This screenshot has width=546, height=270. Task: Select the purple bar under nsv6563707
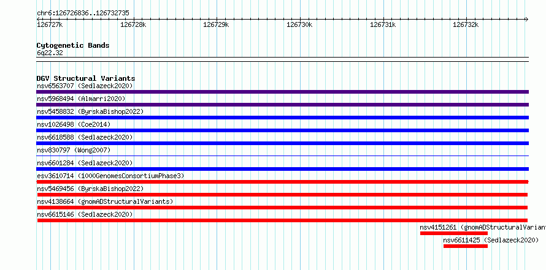click(x=282, y=92)
